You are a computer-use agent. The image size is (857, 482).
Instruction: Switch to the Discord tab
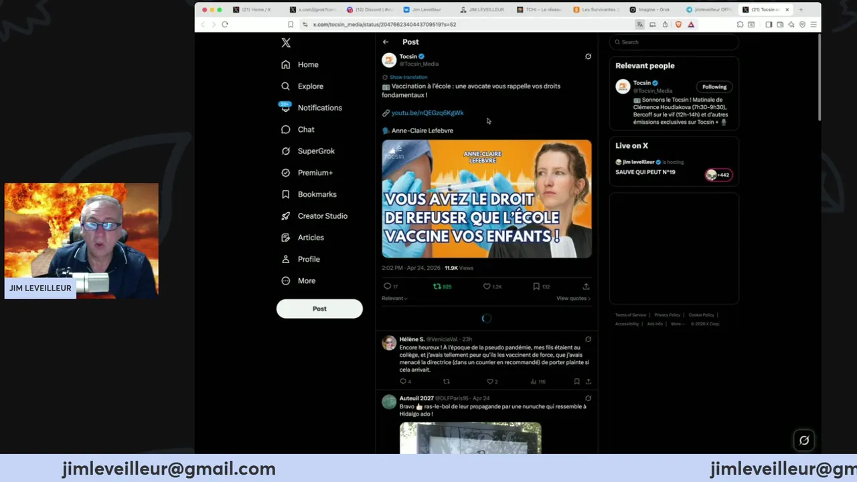(370, 10)
